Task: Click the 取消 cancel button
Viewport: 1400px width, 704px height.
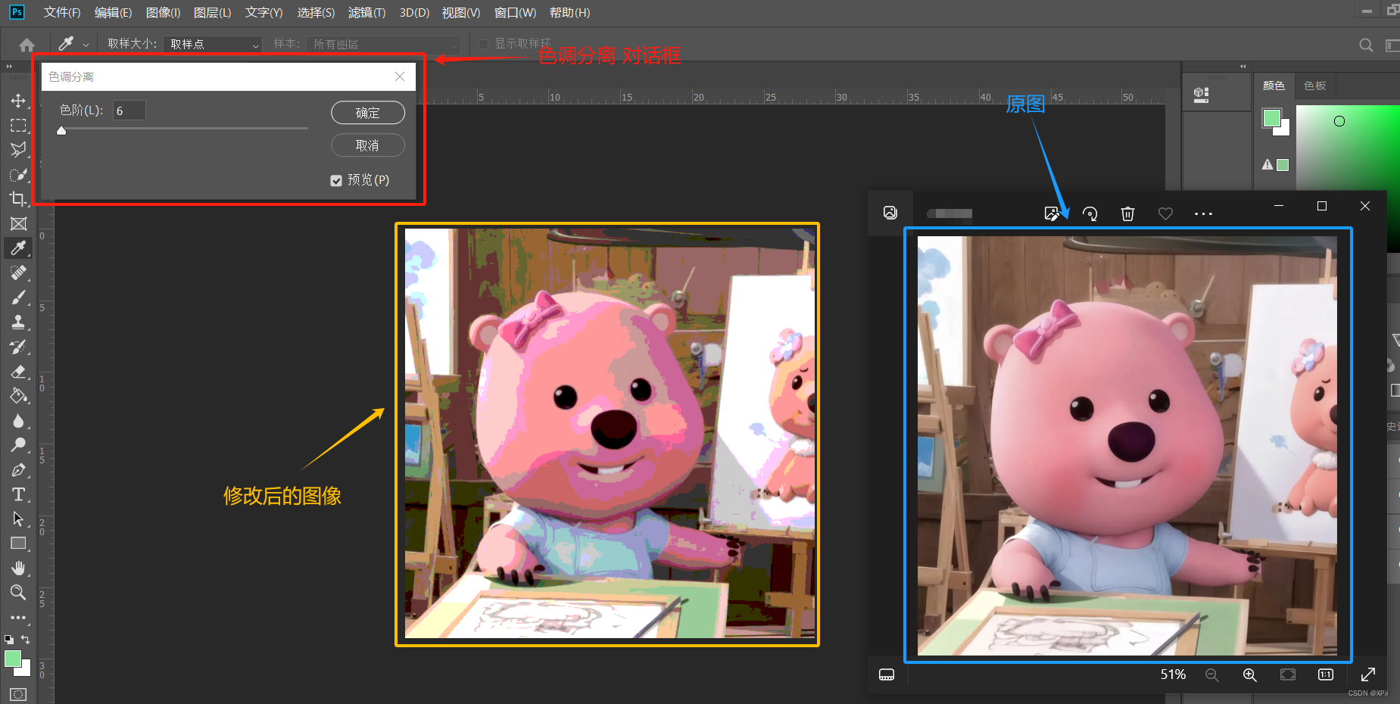Action: click(368, 145)
